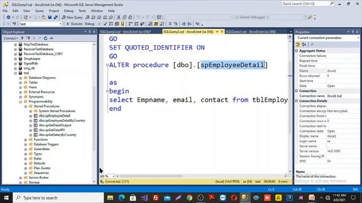
Task: Expand the Functions folder
Action: [25, 139]
